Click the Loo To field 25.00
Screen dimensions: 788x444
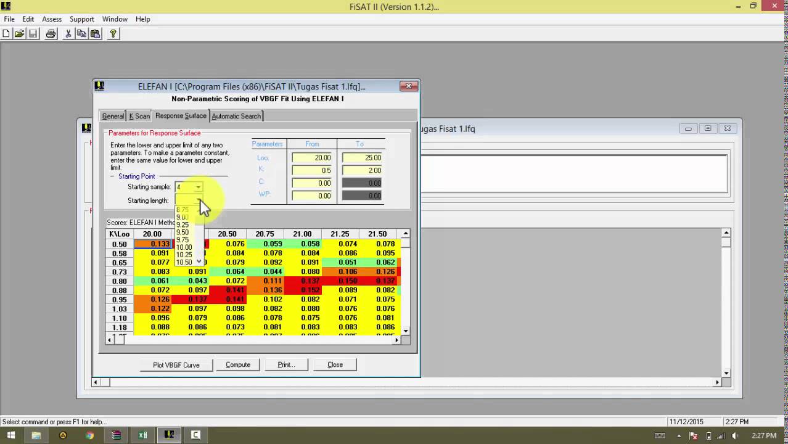coord(362,158)
